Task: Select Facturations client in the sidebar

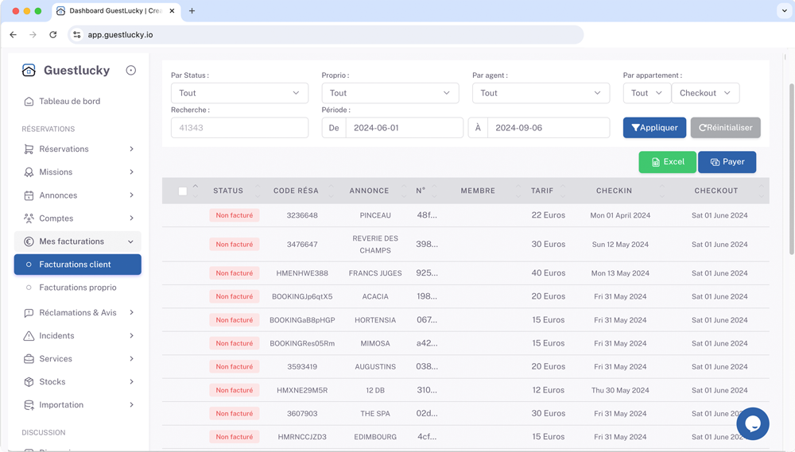Action: (x=78, y=265)
